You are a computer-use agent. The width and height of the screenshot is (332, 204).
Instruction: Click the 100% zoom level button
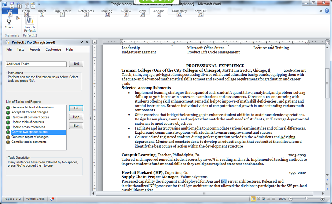pyautogui.click(x=282, y=199)
